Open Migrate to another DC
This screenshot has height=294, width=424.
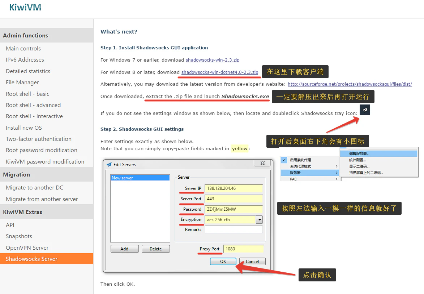point(35,188)
